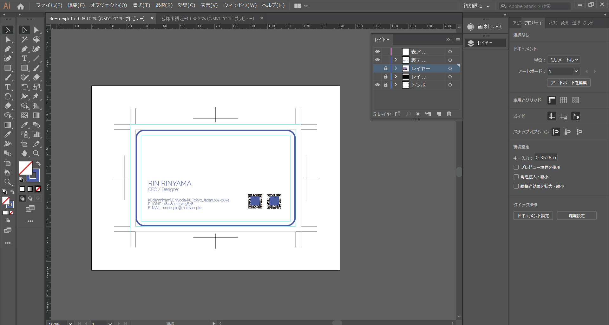The image size is (609, 325).
Task: Open the アートボード number dropdown
Action: click(x=576, y=71)
